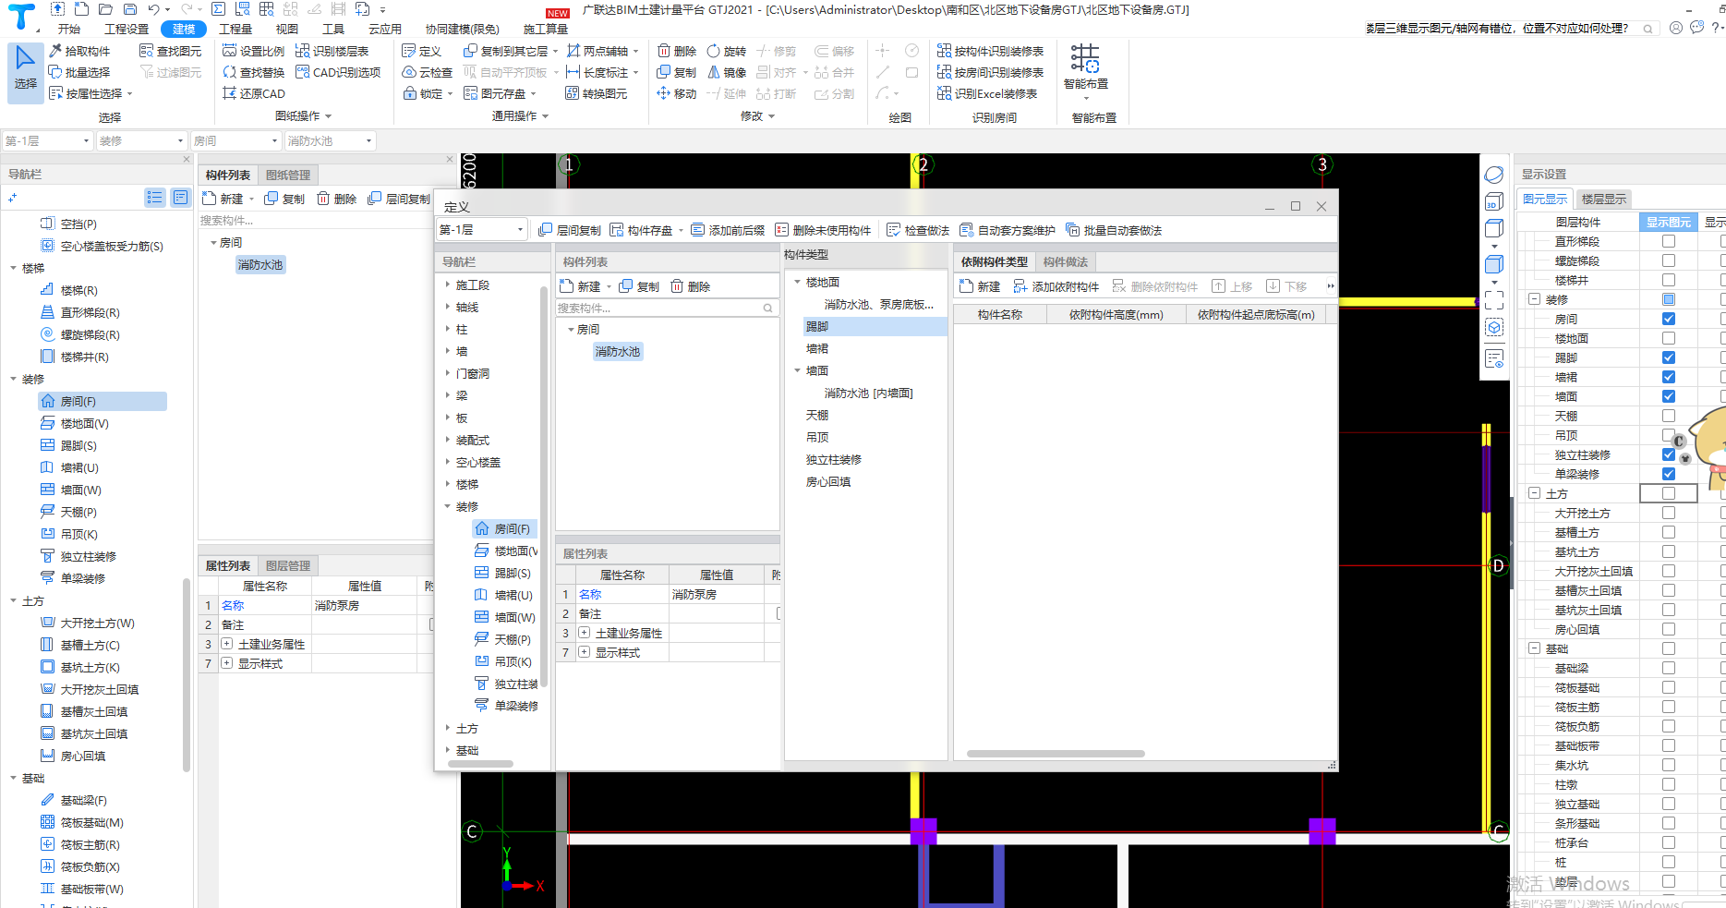Click the 旋转 tool
This screenshot has width=1726, height=908.
coord(726,51)
